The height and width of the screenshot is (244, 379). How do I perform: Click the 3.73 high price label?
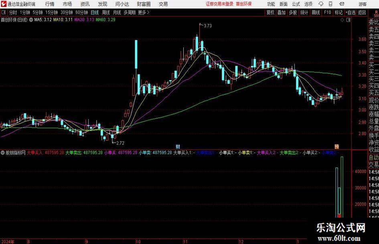point(208,26)
